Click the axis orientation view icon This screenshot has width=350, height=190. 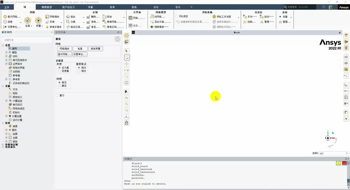pyautogui.click(x=127, y=117)
